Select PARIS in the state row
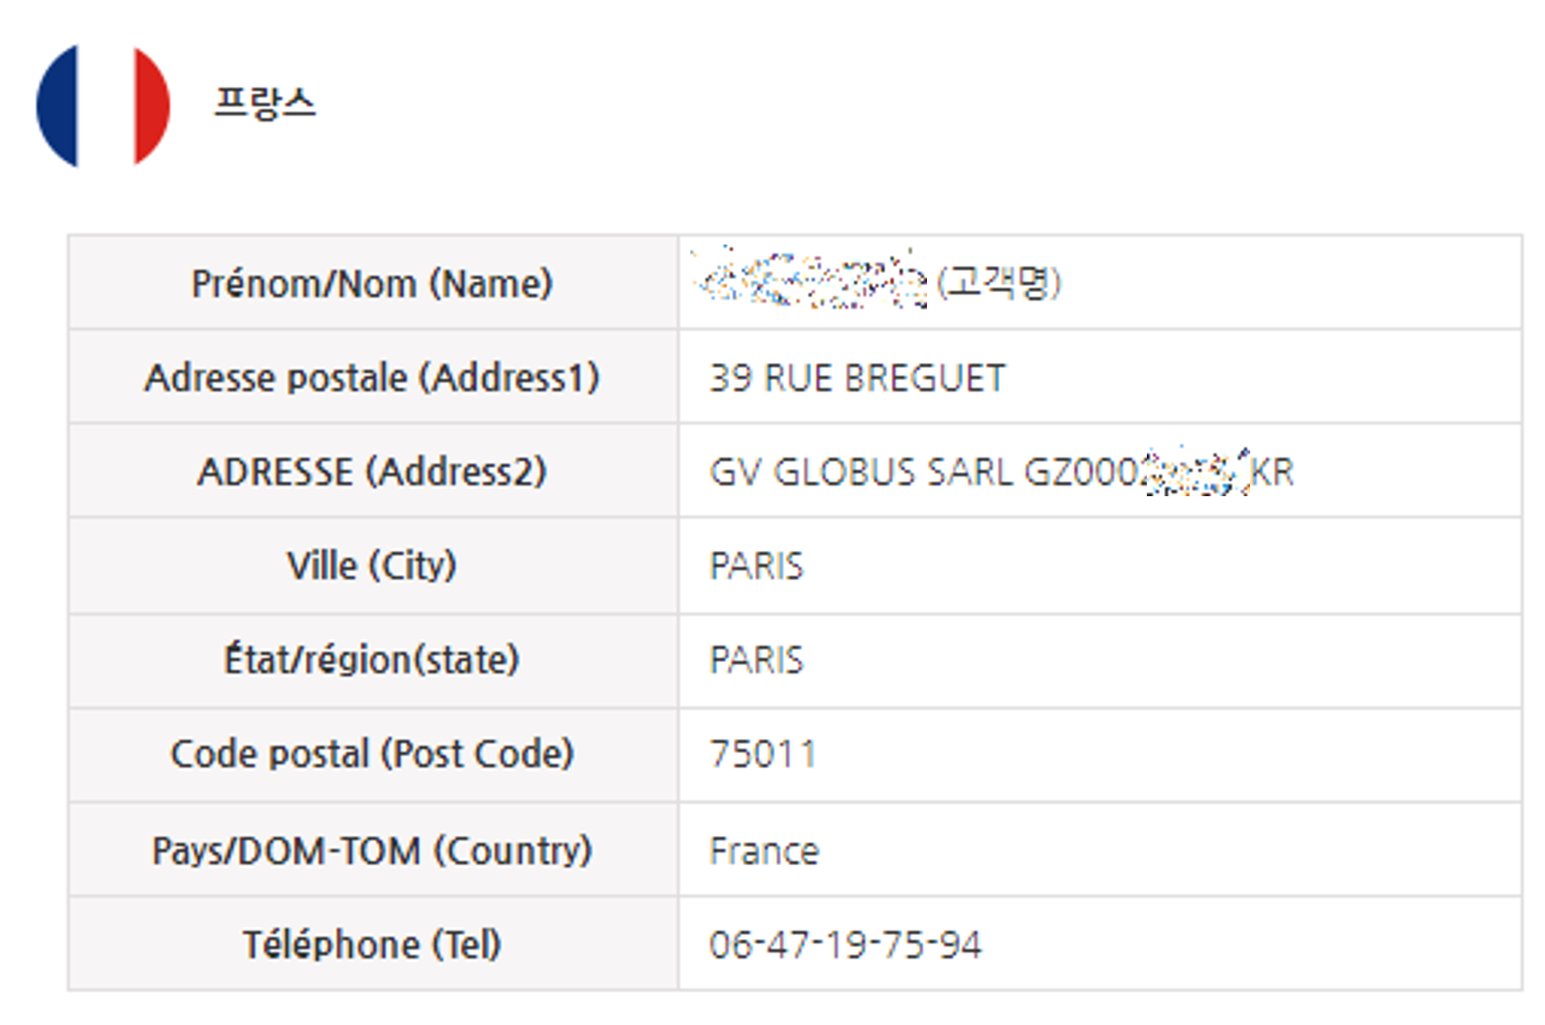Viewport: 1545px width, 1025px height. pos(757,661)
